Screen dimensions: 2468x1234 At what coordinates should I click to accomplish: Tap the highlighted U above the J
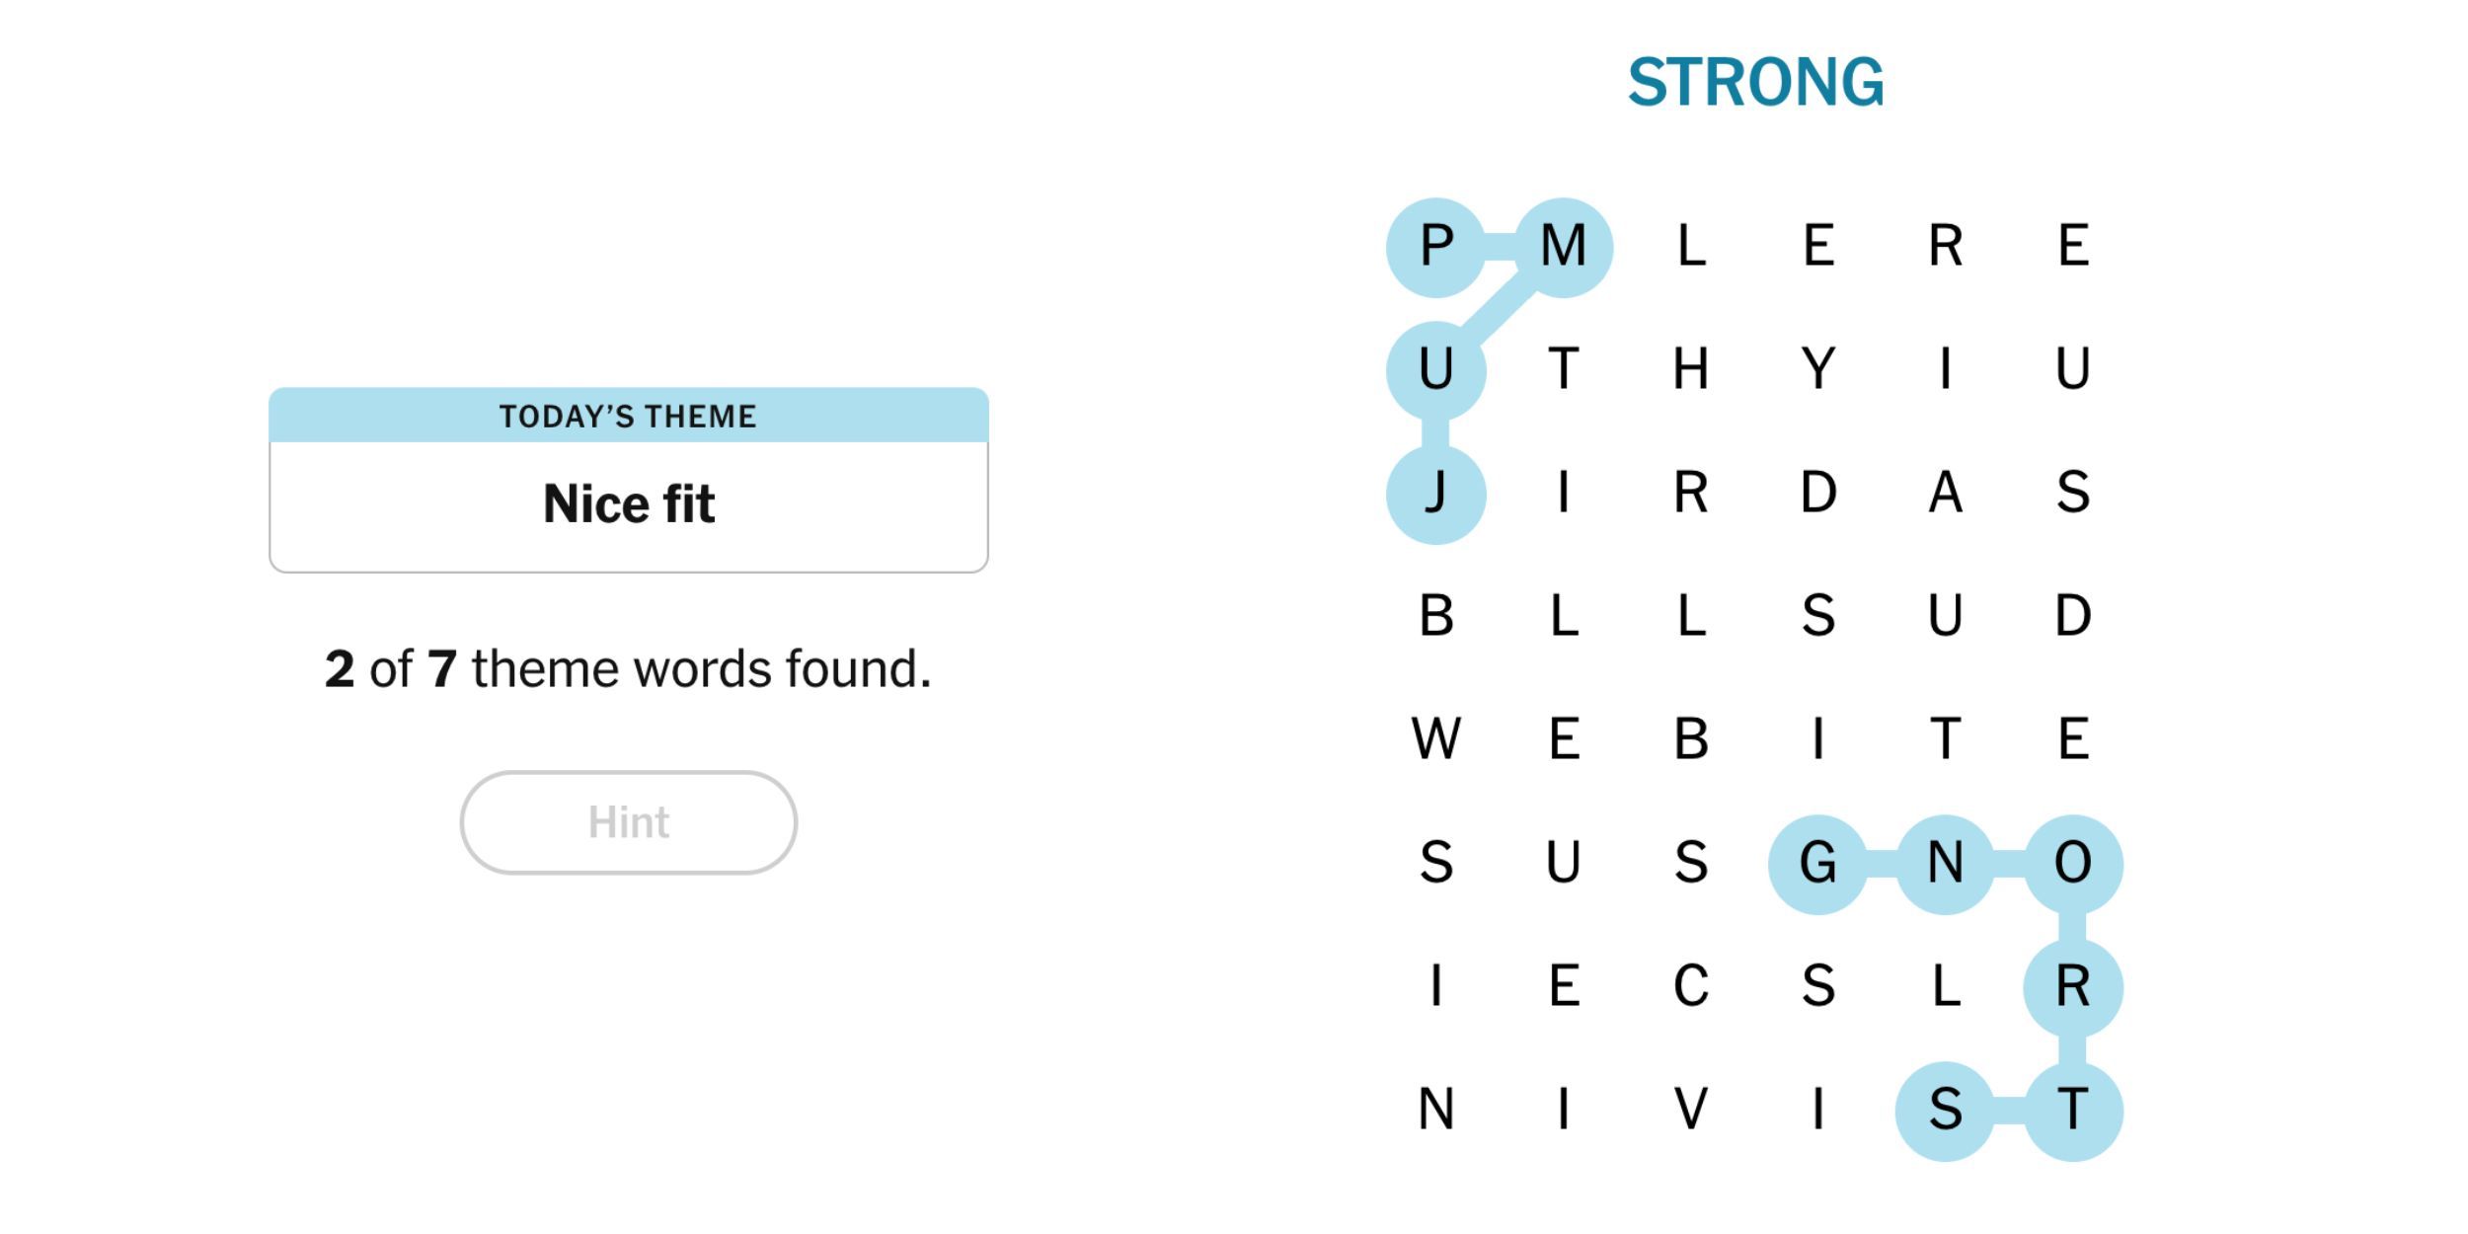pos(1435,369)
